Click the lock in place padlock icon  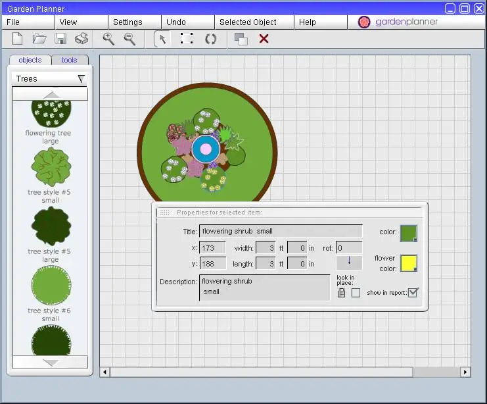tap(341, 293)
